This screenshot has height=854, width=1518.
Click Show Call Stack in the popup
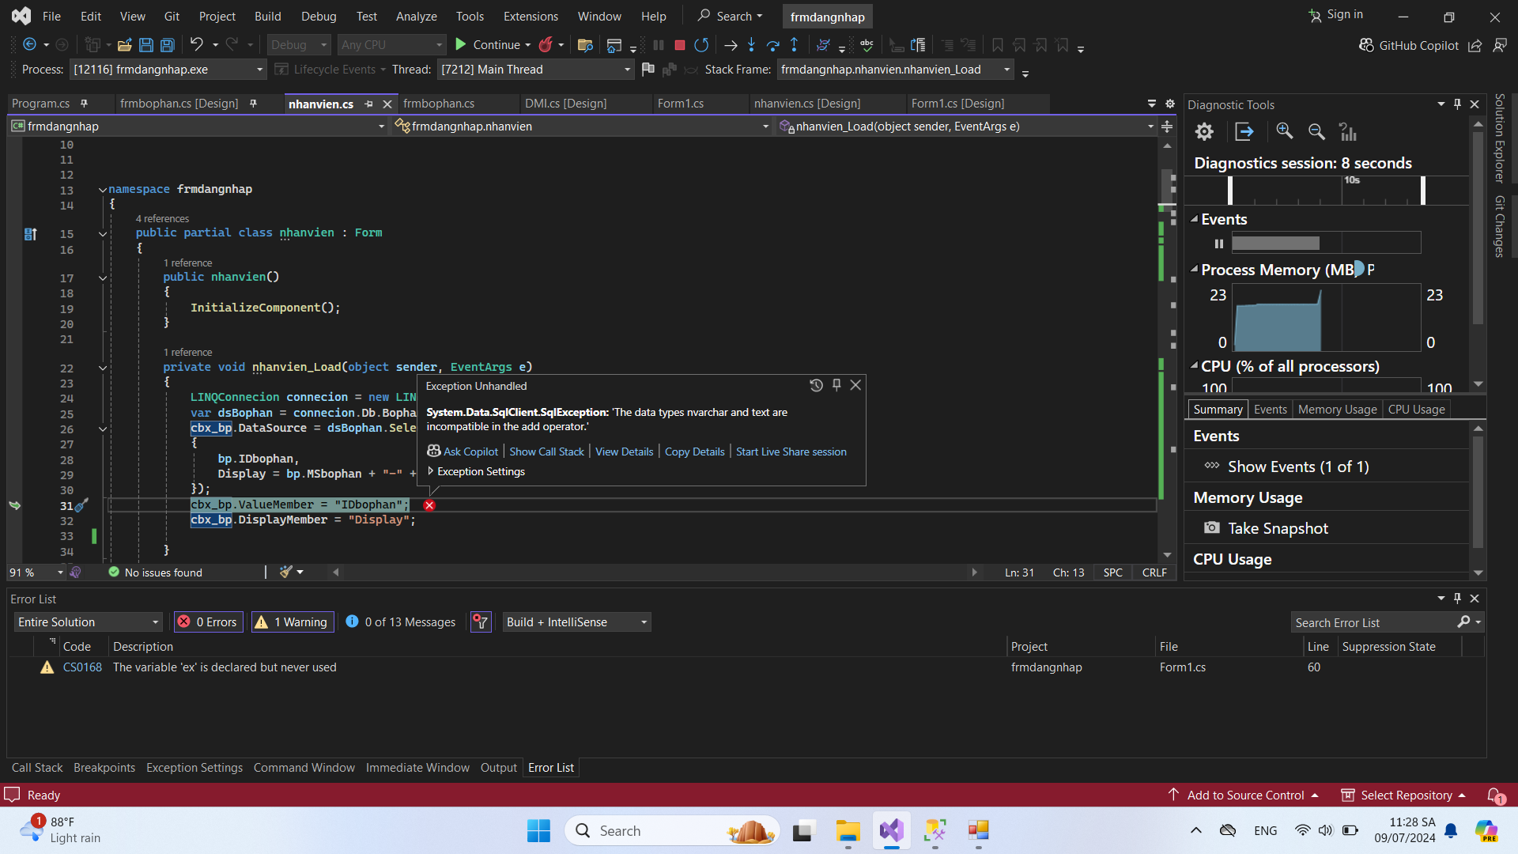point(546,452)
